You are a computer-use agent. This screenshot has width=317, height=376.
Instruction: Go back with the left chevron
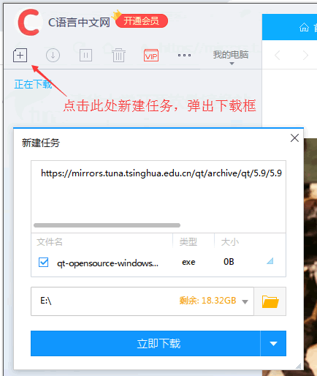(278, 56)
